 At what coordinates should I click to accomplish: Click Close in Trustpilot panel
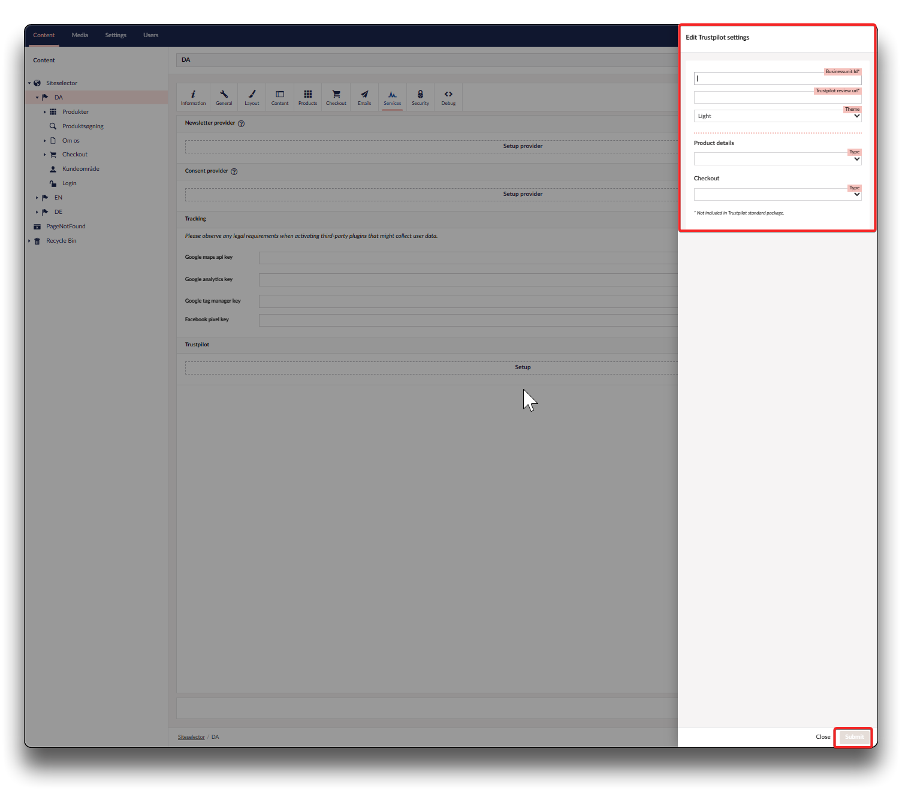point(822,737)
